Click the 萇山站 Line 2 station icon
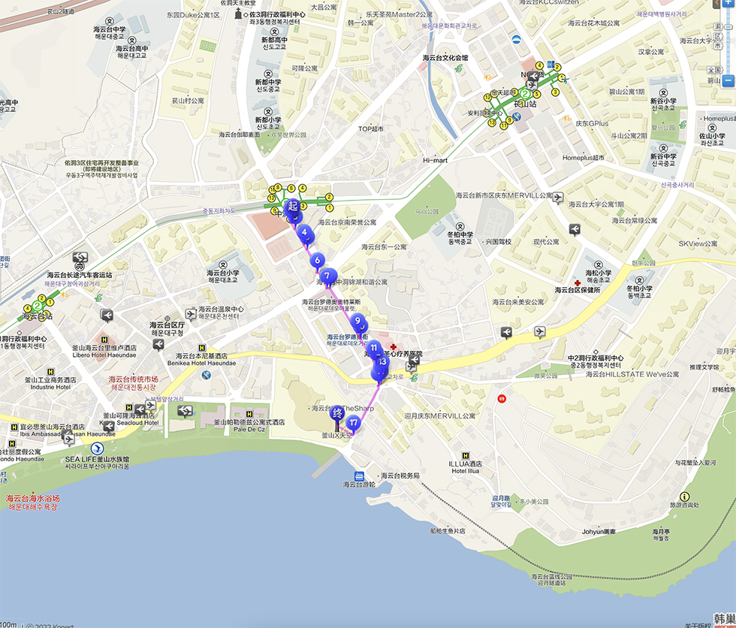This screenshot has height=628, width=736. [524, 94]
